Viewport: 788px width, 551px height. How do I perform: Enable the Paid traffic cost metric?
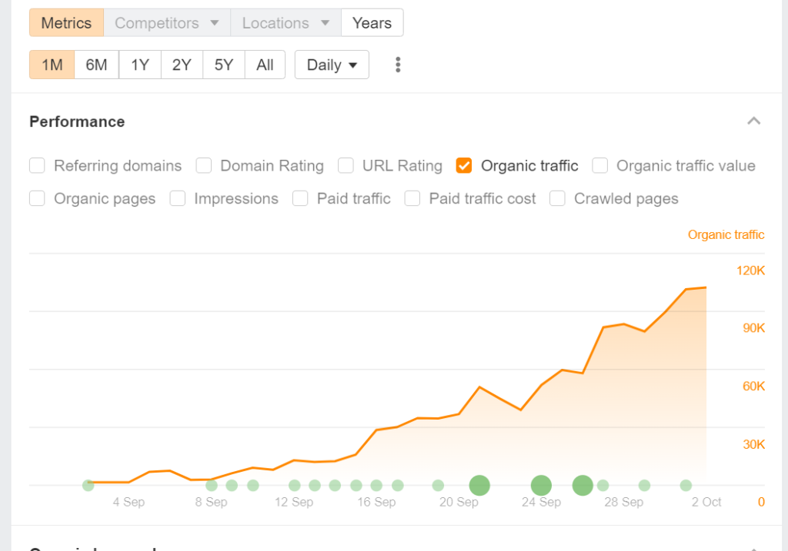[x=412, y=198]
